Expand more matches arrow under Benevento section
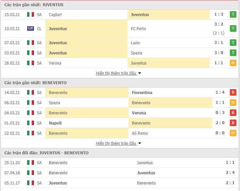 click(140, 143)
